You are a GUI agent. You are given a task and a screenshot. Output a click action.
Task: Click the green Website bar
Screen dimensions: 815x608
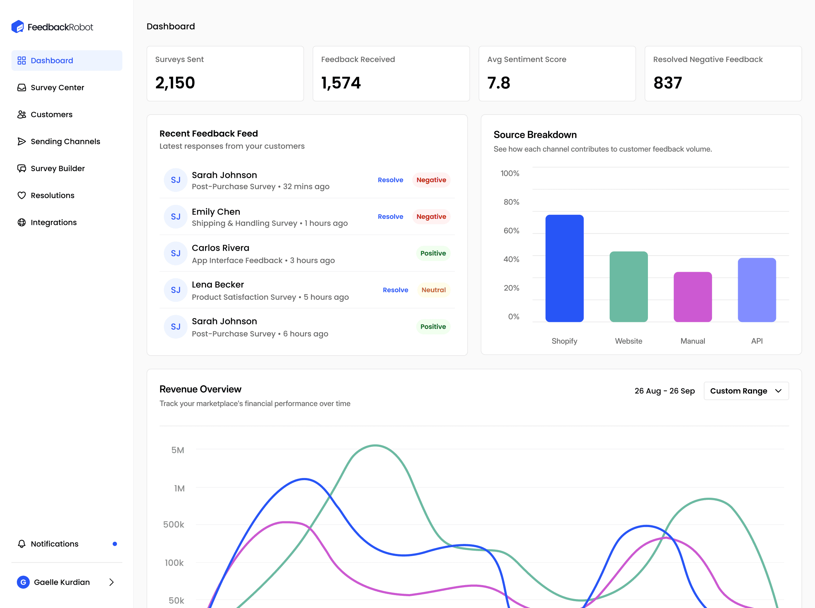[629, 287]
